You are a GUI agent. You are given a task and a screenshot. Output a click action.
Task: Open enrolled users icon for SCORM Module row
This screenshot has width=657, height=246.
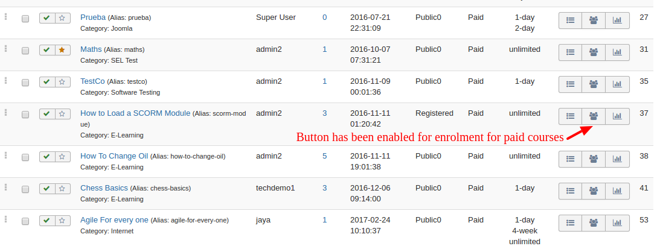pyautogui.click(x=594, y=116)
